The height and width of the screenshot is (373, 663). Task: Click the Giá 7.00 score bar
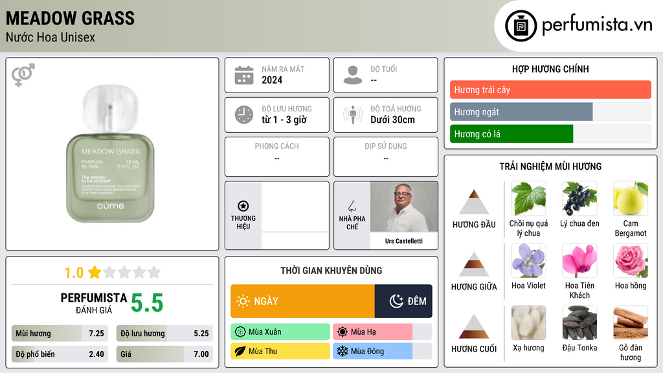point(164,354)
